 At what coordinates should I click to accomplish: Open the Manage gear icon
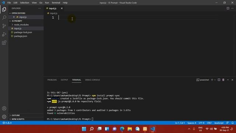click(x=4, y=117)
